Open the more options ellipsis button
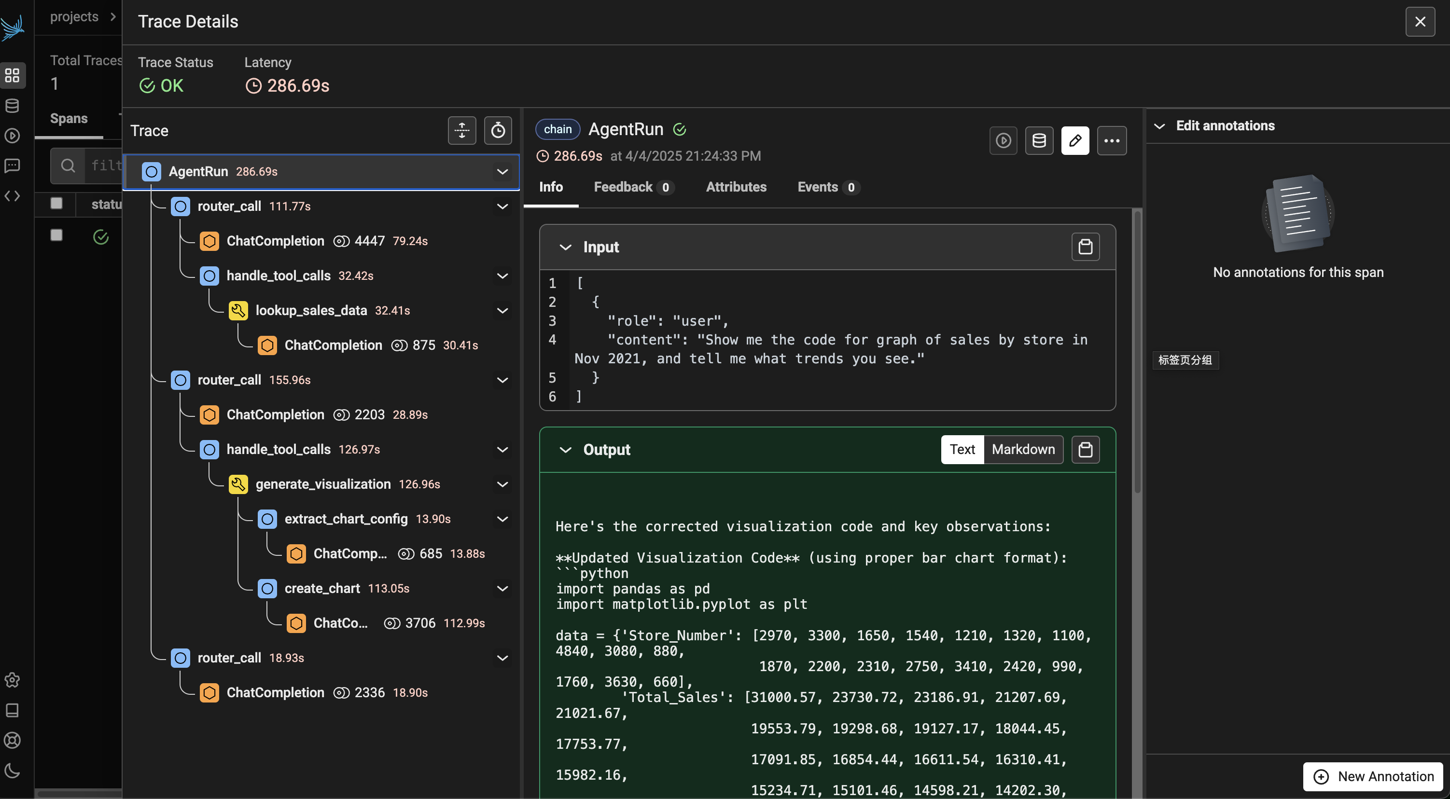The height and width of the screenshot is (799, 1450). pyautogui.click(x=1112, y=140)
